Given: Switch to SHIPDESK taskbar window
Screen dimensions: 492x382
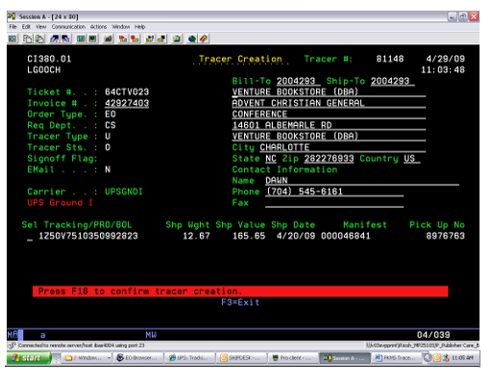Looking at the screenshot, I should click(242, 358).
